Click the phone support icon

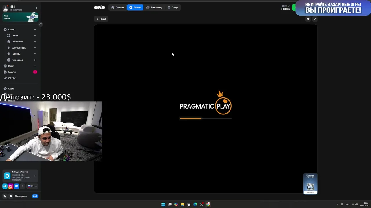pos(5,196)
